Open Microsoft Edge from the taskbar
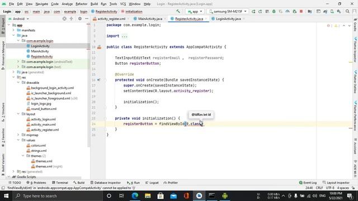 coord(135,196)
